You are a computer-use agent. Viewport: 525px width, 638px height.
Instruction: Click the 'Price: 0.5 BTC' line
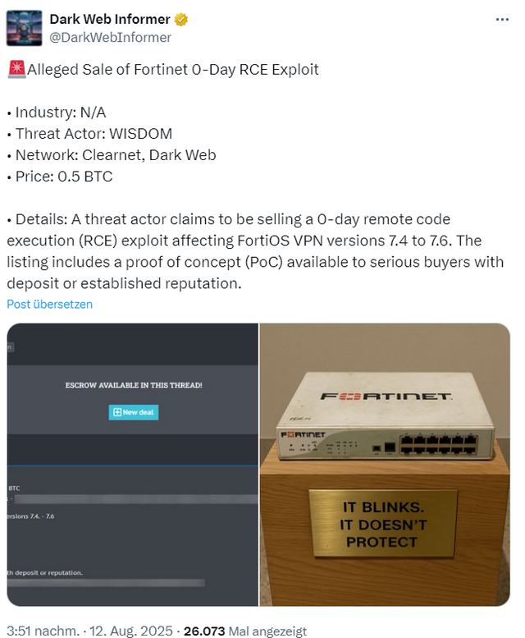(x=64, y=177)
